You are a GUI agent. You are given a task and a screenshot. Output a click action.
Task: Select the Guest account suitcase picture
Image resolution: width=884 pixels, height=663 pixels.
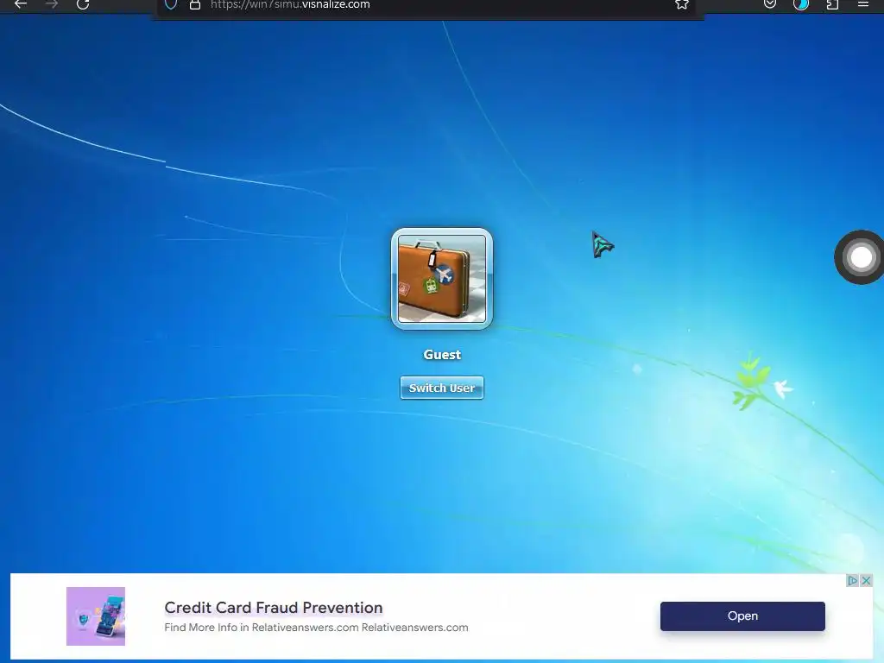point(442,279)
